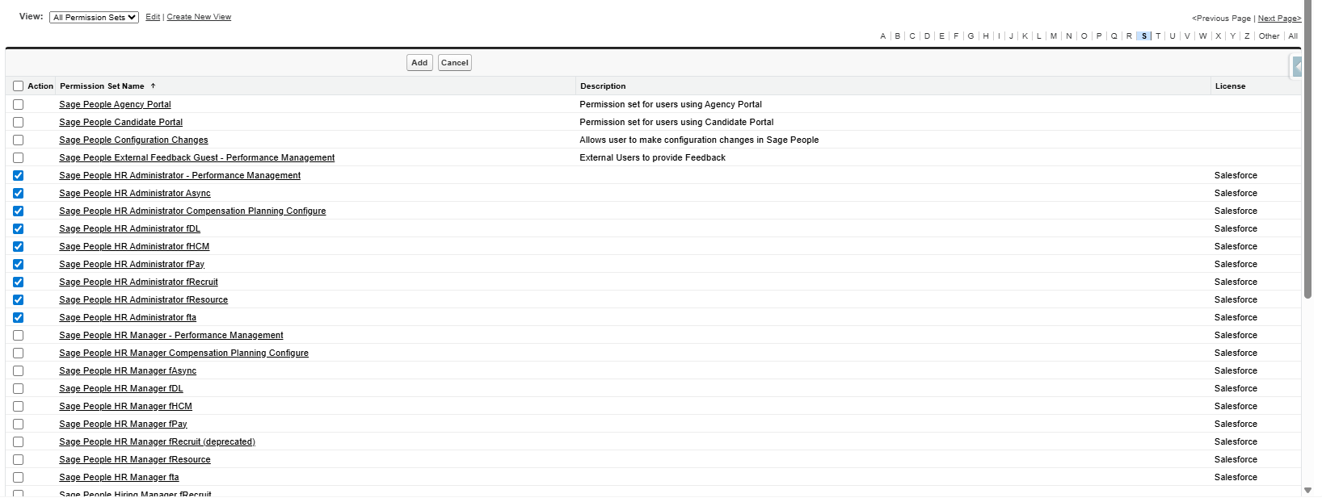Image resolution: width=1322 pixels, height=502 pixels.
Task: Filter the list by letter A
Action: [882, 36]
